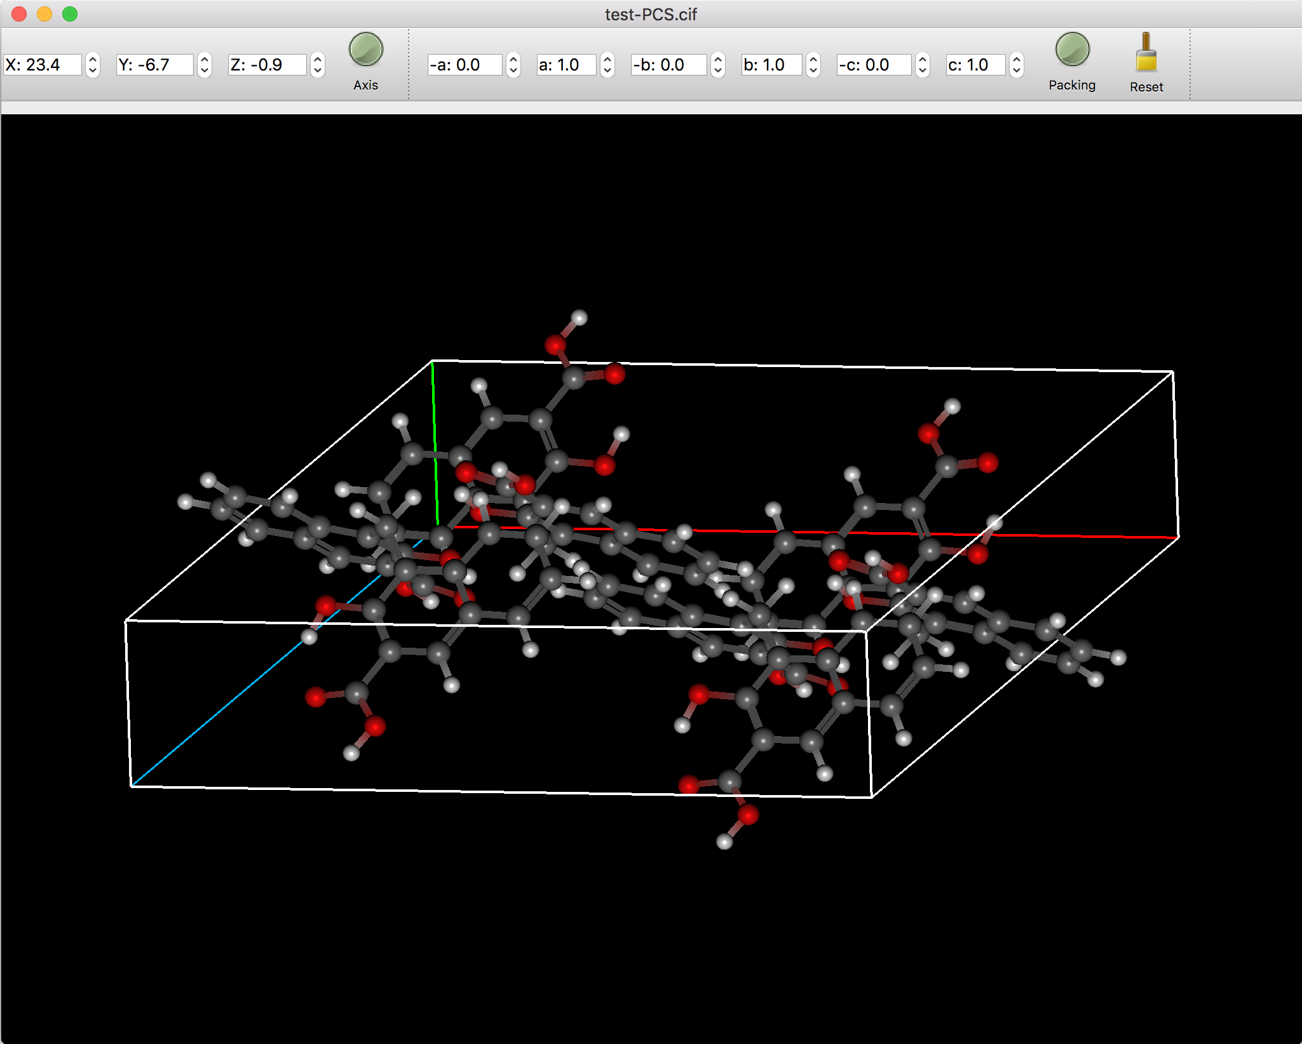Select the Y: -6.7 input field

[156, 65]
